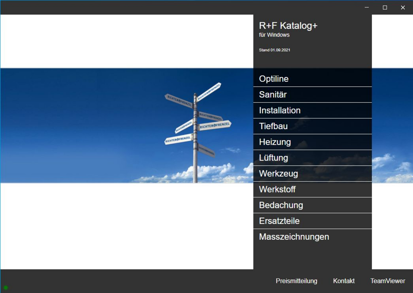Select the Sanitär category
Viewport: 413px width, 293px height.
[312, 95]
